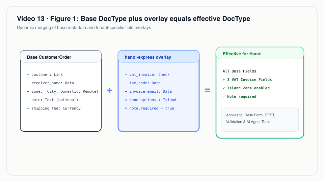The image size is (324, 182).
Task: Click the 'Applies to: Desk Form, REST' note box
Action: coord(260,119)
